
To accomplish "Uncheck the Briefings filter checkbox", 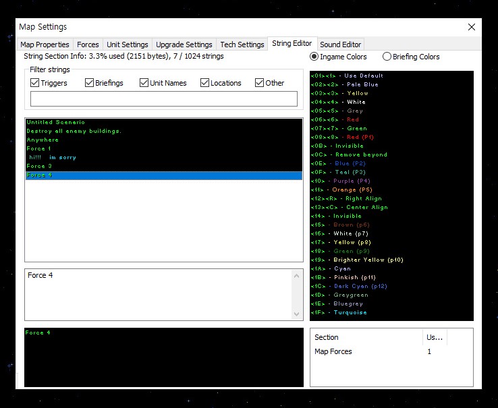I will (104, 83).
